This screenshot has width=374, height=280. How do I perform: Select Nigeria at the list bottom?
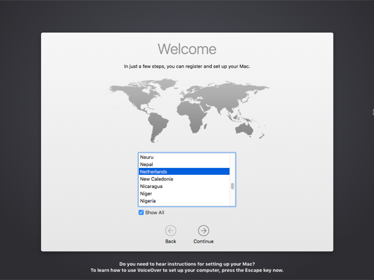[148, 202]
